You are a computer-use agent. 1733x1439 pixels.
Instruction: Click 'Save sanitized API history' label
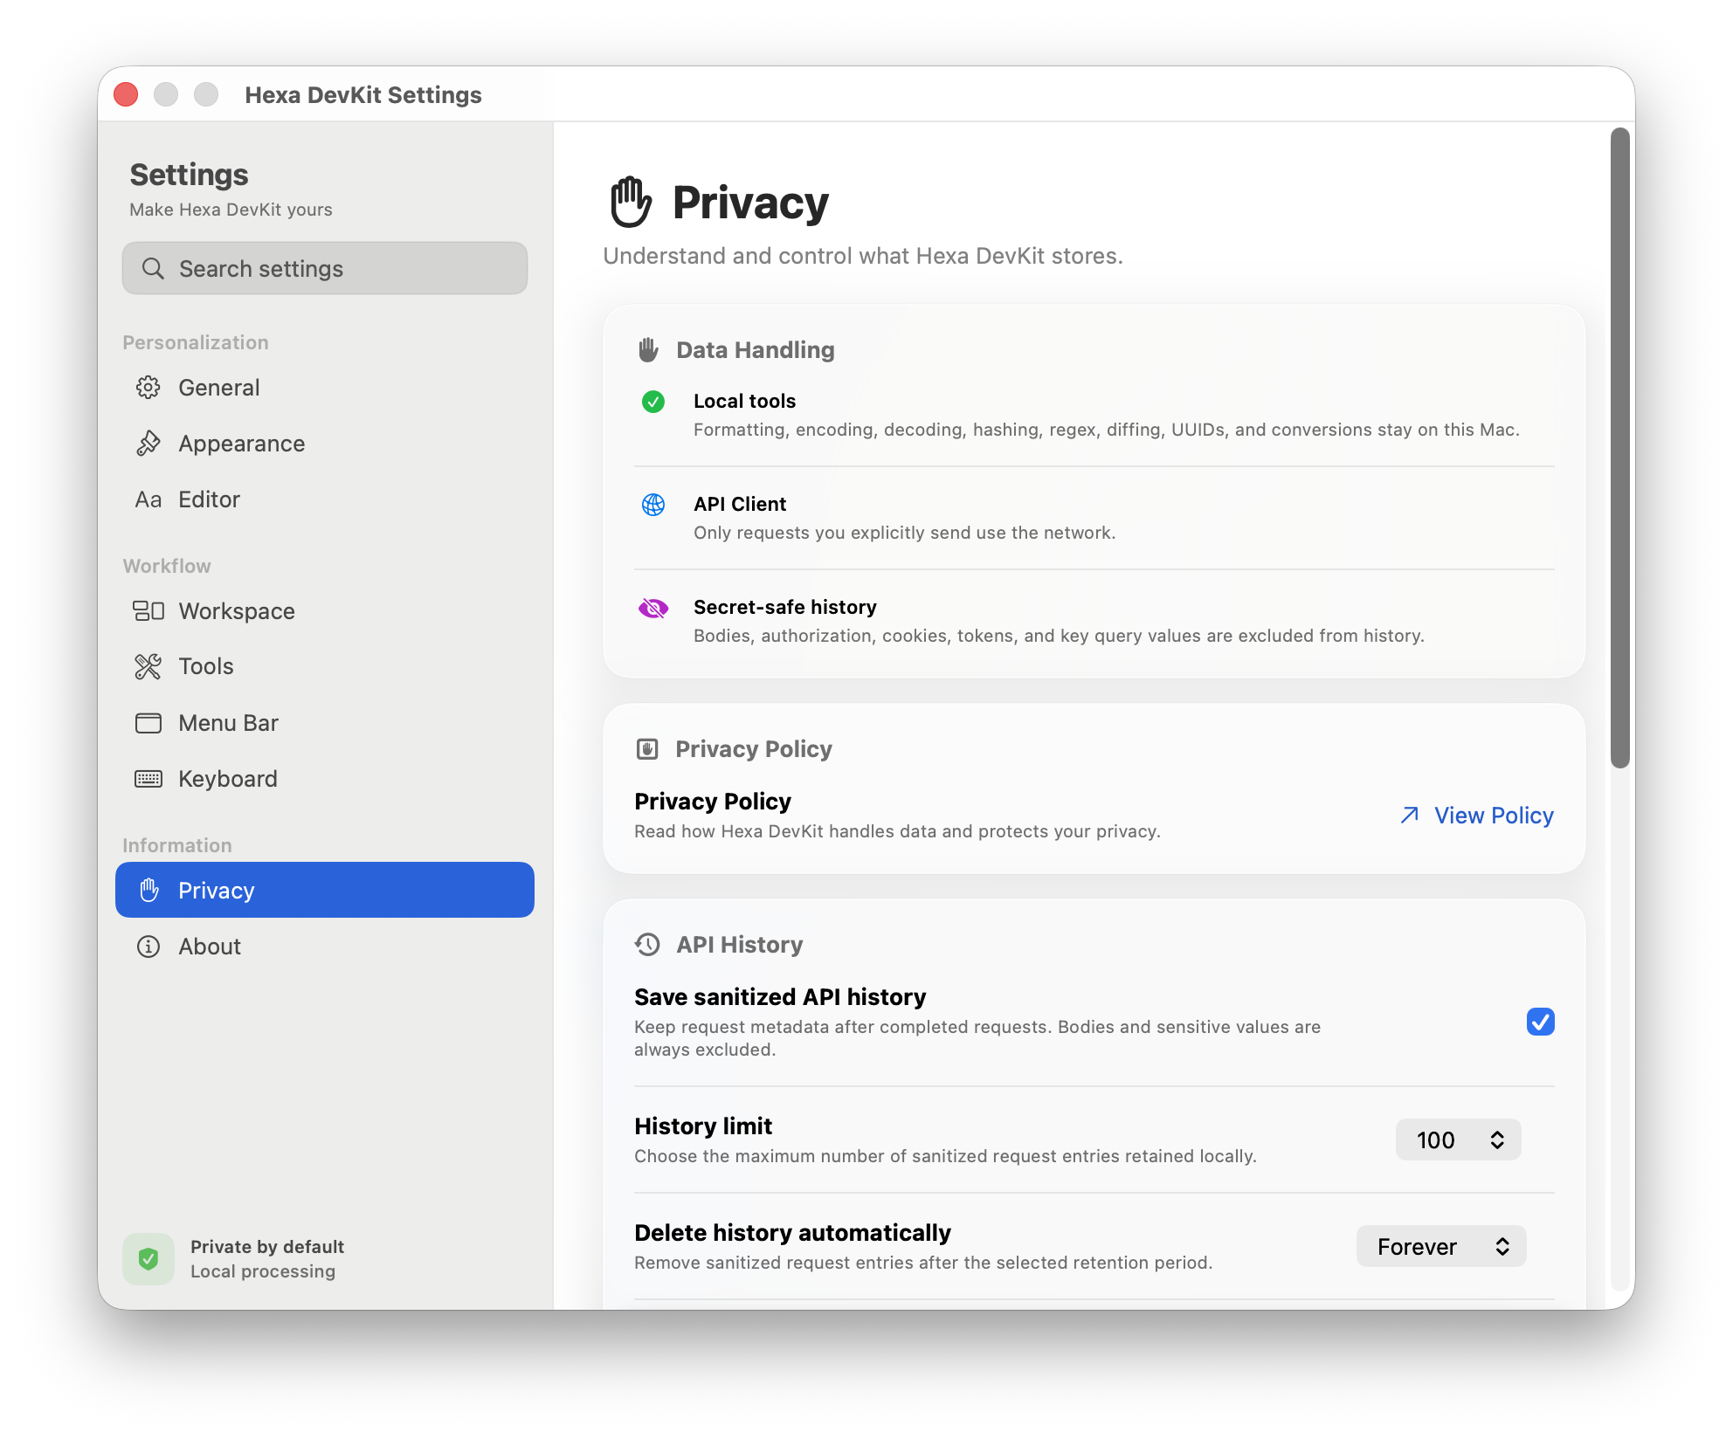[780, 996]
